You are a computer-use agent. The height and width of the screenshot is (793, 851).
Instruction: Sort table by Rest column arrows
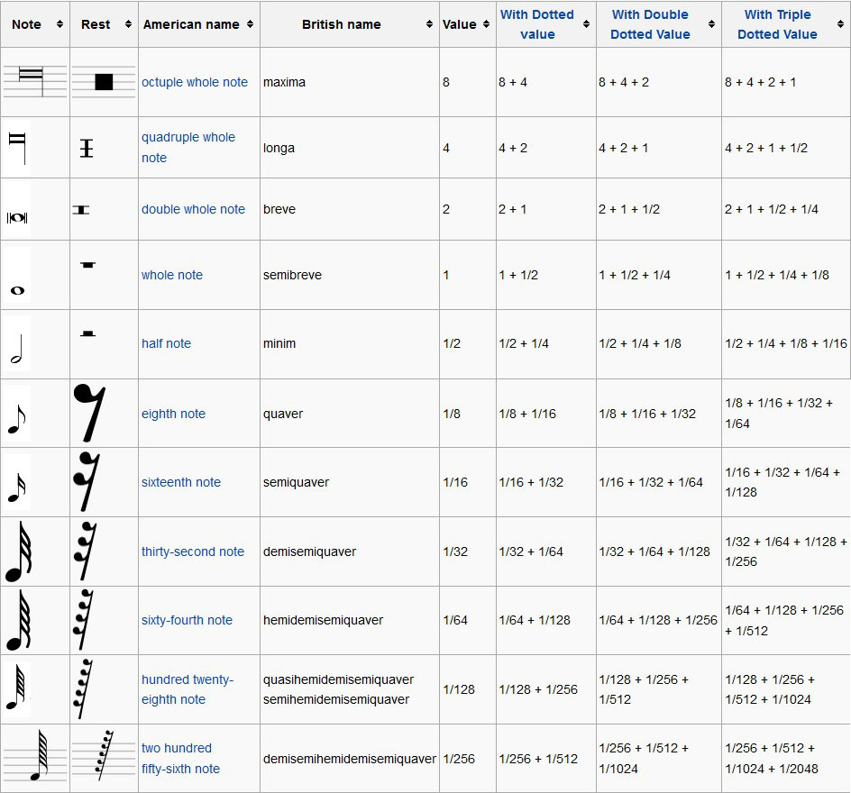[x=128, y=24]
